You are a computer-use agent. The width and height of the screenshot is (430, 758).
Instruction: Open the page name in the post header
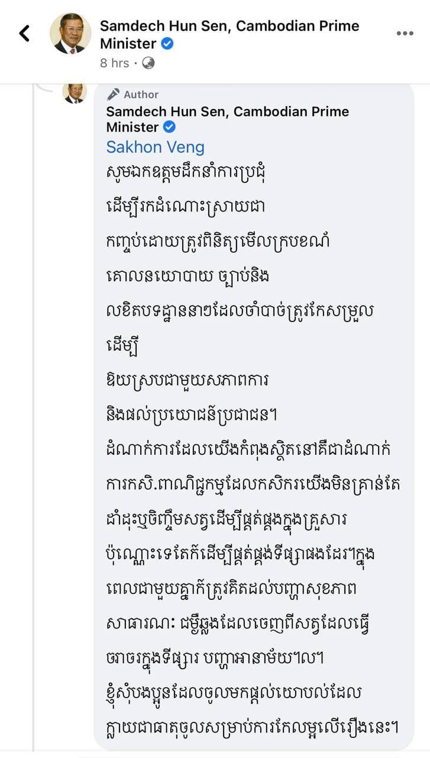pyautogui.click(x=229, y=34)
